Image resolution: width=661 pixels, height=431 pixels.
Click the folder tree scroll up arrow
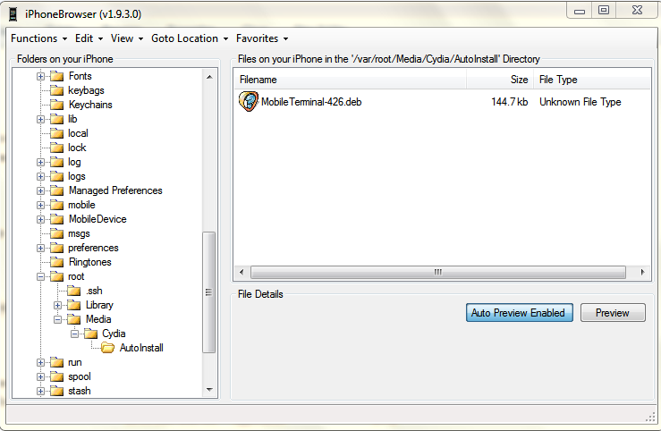click(x=209, y=77)
